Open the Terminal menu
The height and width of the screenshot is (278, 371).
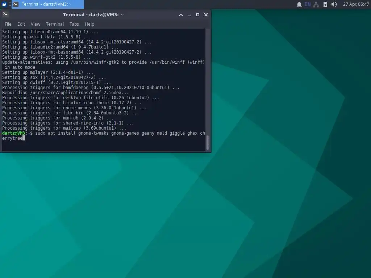[55, 24]
